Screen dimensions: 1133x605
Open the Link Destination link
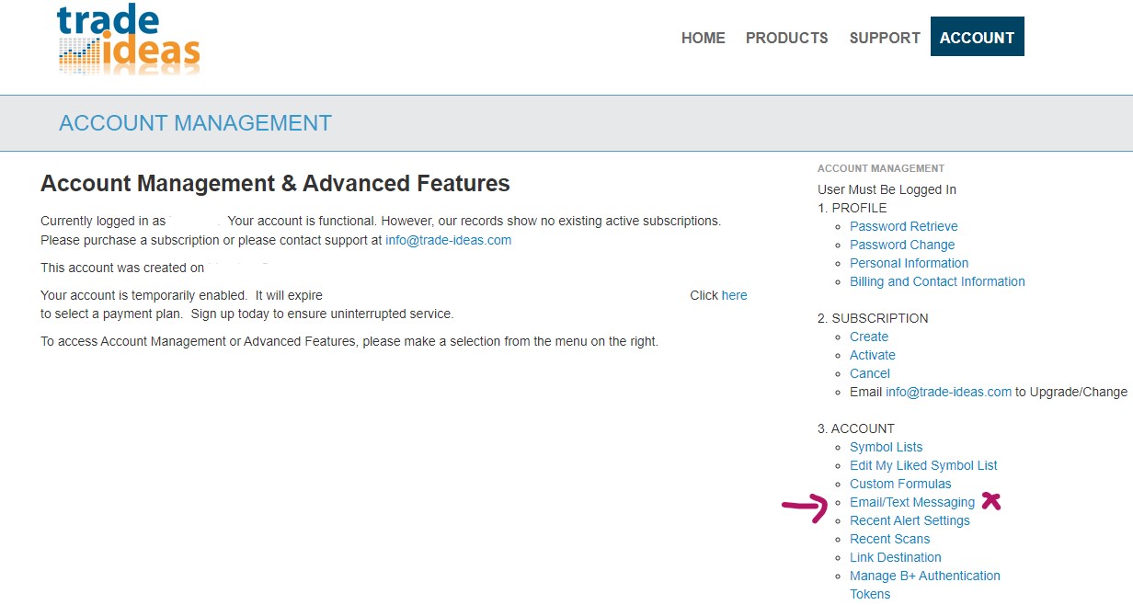896,557
